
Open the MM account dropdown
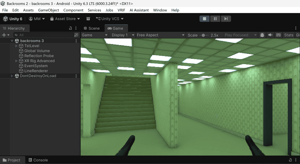37,19
